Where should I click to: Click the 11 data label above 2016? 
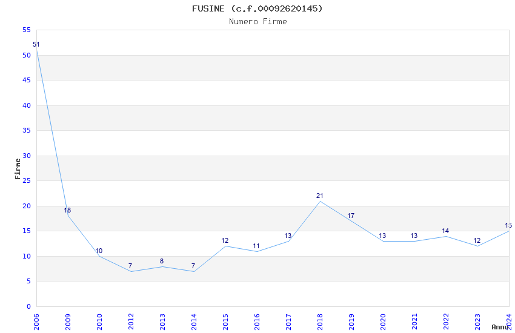256,246
